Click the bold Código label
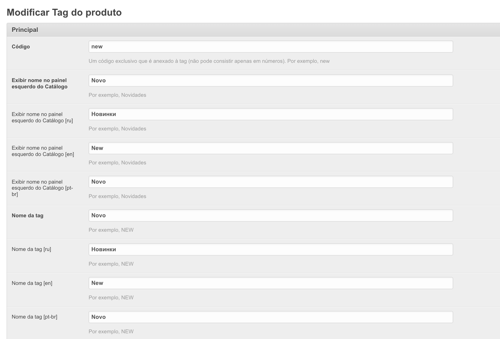Viewport: 500px width, 339px height. pos(21,47)
